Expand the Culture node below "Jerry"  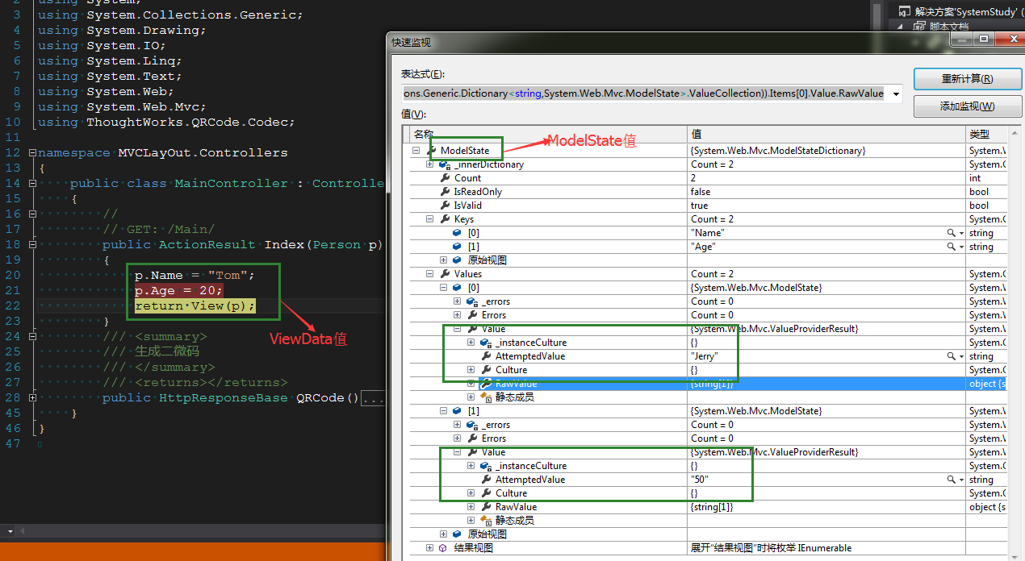point(471,370)
